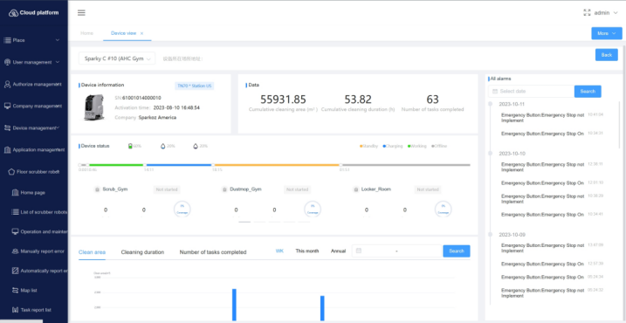Open the Sparky C #10 device selector
This screenshot has width=626, height=323.
(x=117, y=58)
